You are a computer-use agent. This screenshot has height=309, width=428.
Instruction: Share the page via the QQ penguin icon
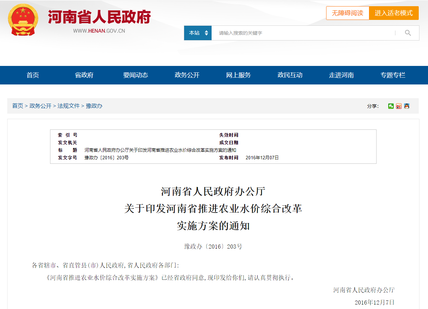point(407,106)
